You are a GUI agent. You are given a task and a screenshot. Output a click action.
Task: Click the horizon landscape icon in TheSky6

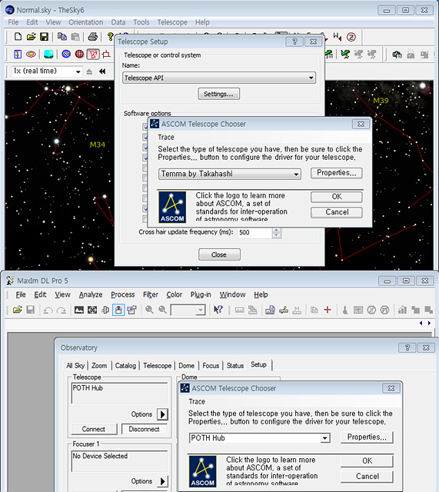tap(48, 55)
